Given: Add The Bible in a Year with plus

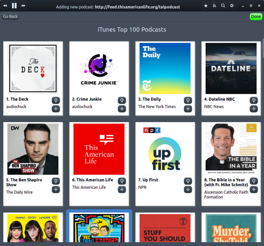Looking at the screenshot, I should (254, 190).
